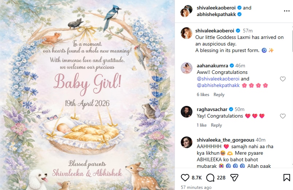293x190 pixels.
Task: View the 1 like on raghavsachar's comment
Action: coord(202,125)
